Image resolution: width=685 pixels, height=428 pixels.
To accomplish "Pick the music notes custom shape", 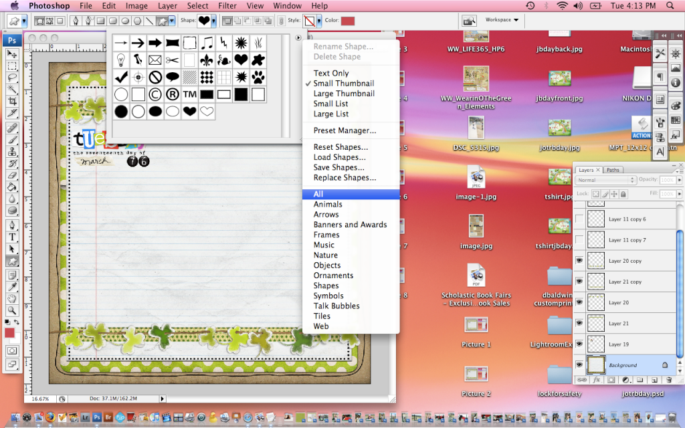I will pyautogui.click(x=207, y=43).
